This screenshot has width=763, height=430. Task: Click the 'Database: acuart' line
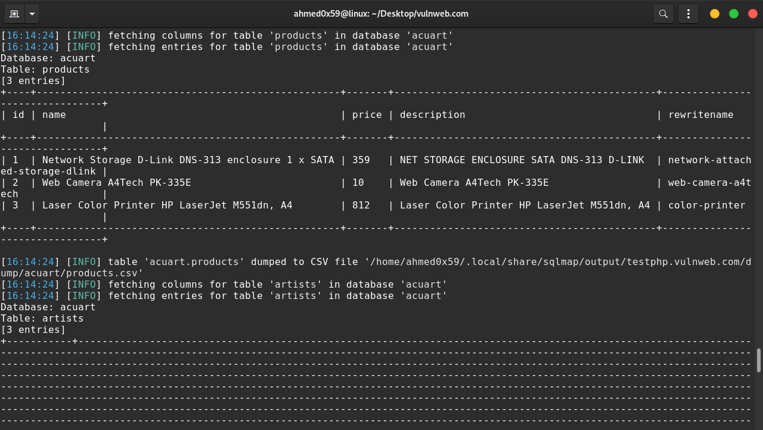pyautogui.click(x=48, y=58)
